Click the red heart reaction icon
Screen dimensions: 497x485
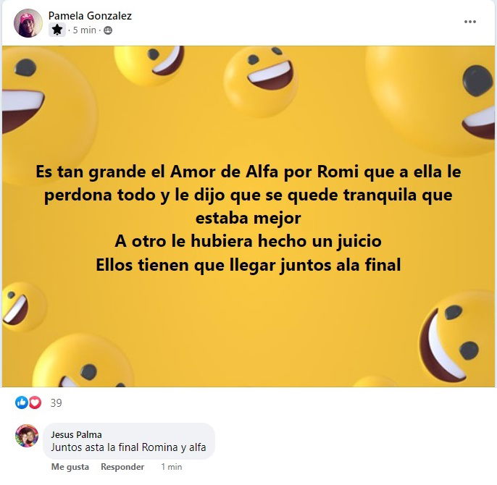[35, 402]
